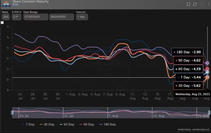Screen dimensions: 211x133
Task: Open the Interval 1 day selector
Action: coord(82,17)
